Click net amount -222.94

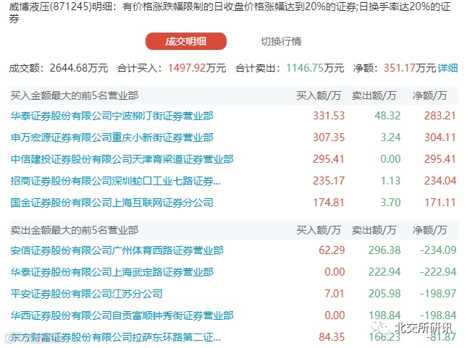tap(439, 272)
